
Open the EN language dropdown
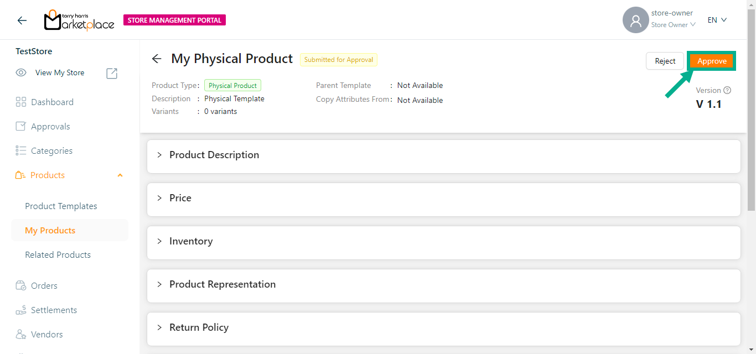[717, 20]
